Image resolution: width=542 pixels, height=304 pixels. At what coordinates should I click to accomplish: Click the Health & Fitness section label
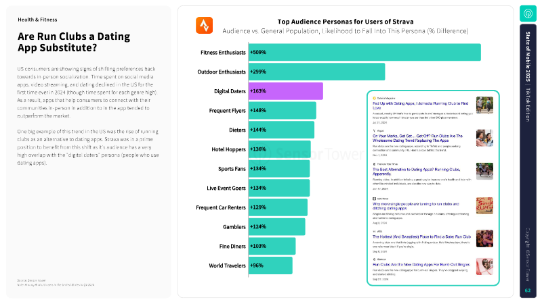pos(37,19)
